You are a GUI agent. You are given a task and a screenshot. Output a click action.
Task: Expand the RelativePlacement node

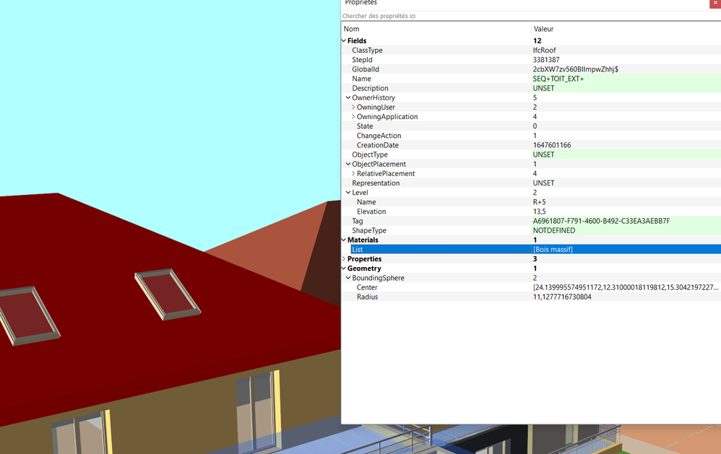coord(353,174)
